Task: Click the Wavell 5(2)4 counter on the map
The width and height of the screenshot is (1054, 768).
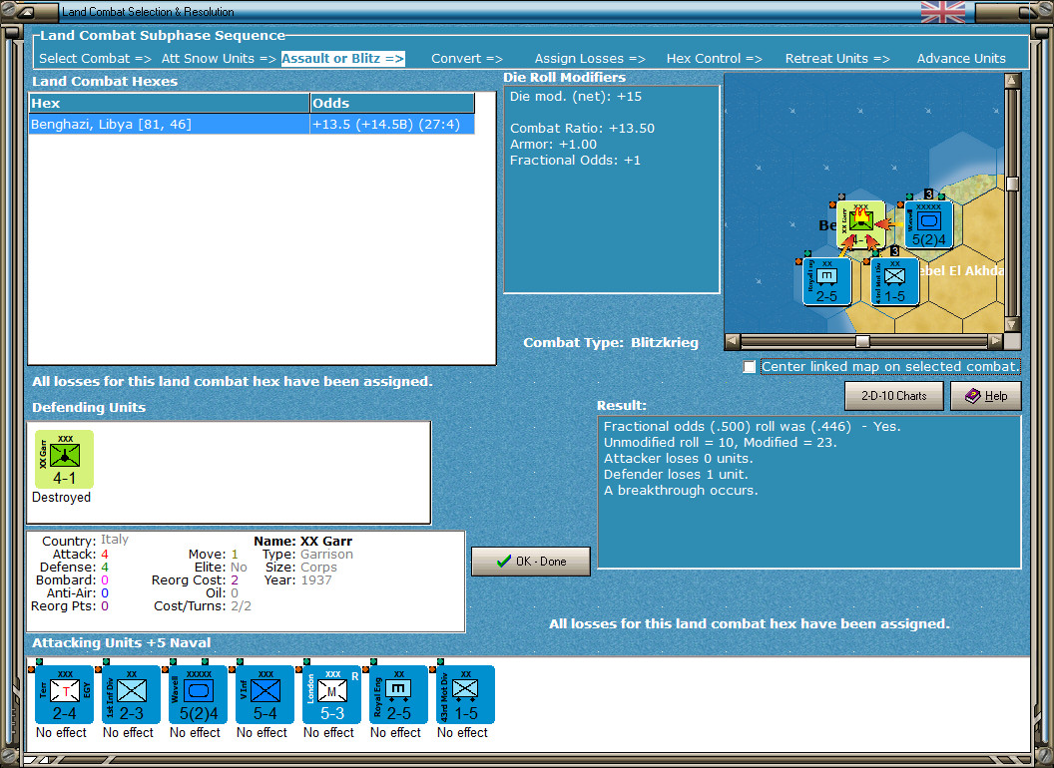Action: [x=928, y=225]
